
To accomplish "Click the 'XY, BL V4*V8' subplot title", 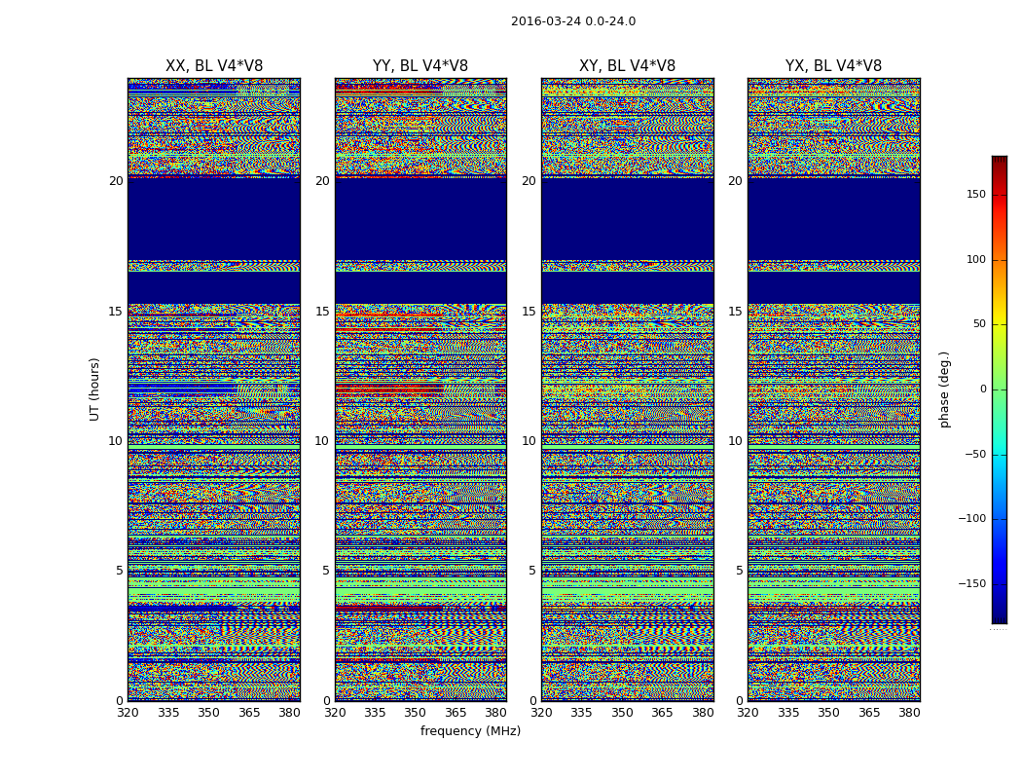I will pos(627,66).
